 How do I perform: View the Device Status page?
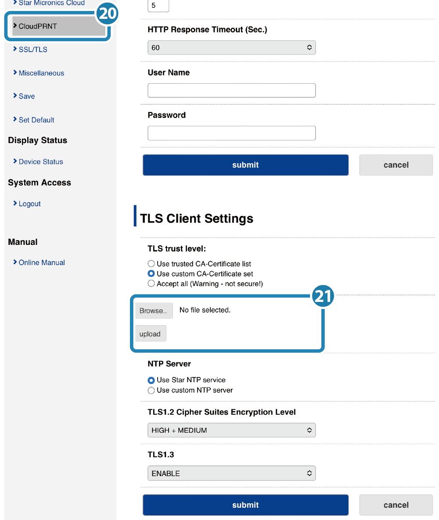click(40, 161)
